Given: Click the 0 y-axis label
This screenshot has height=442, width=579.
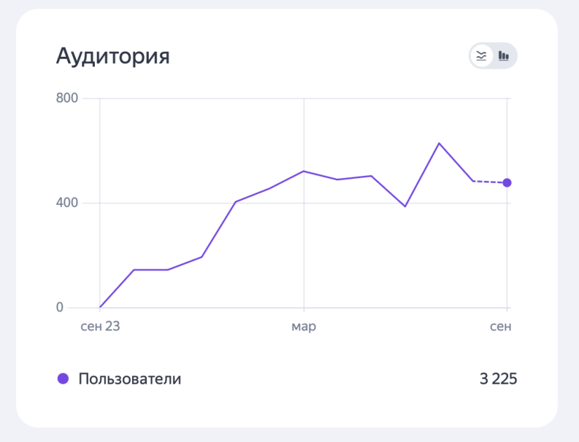Looking at the screenshot, I should coord(60,307).
